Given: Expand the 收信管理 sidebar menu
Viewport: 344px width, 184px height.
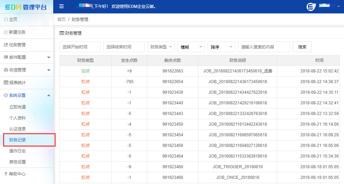Looking at the screenshot, I should click(48, 70).
